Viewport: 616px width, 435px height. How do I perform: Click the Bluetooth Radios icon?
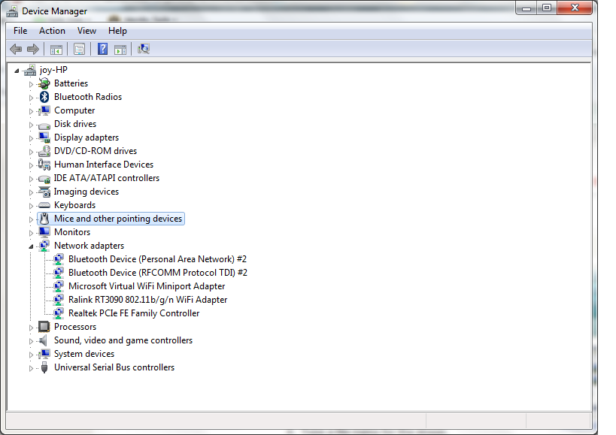coord(44,97)
